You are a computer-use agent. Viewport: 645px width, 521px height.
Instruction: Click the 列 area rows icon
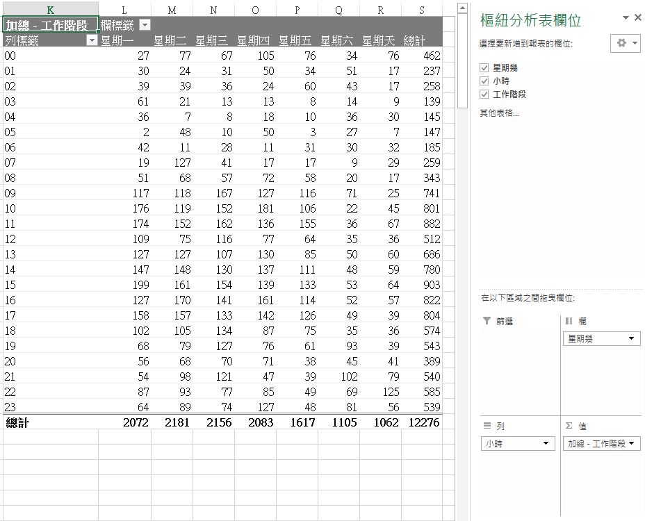coord(487,426)
